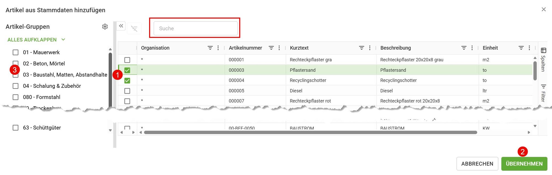
Task: Sort by the Artikelnummer column header
Action: coord(245,48)
